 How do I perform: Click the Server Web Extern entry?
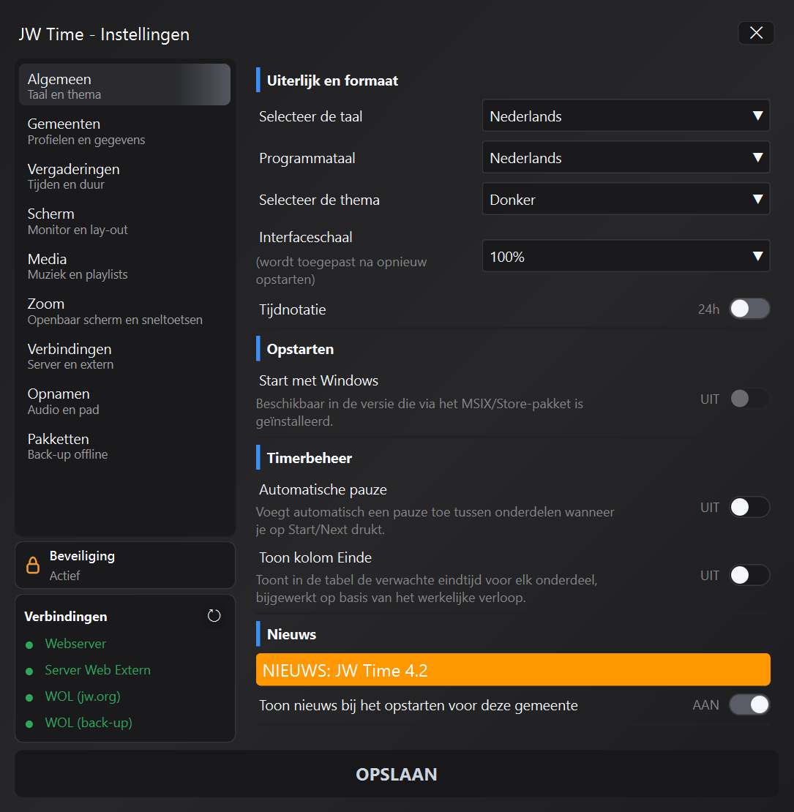pyautogui.click(x=97, y=670)
